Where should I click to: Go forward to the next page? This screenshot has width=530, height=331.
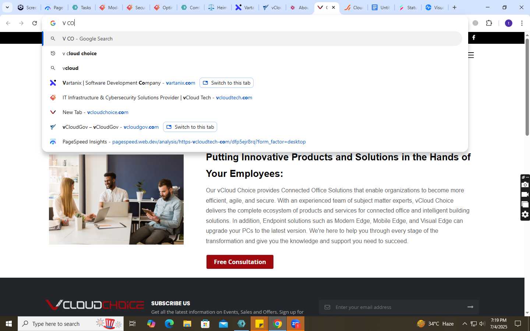(x=21, y=23)
